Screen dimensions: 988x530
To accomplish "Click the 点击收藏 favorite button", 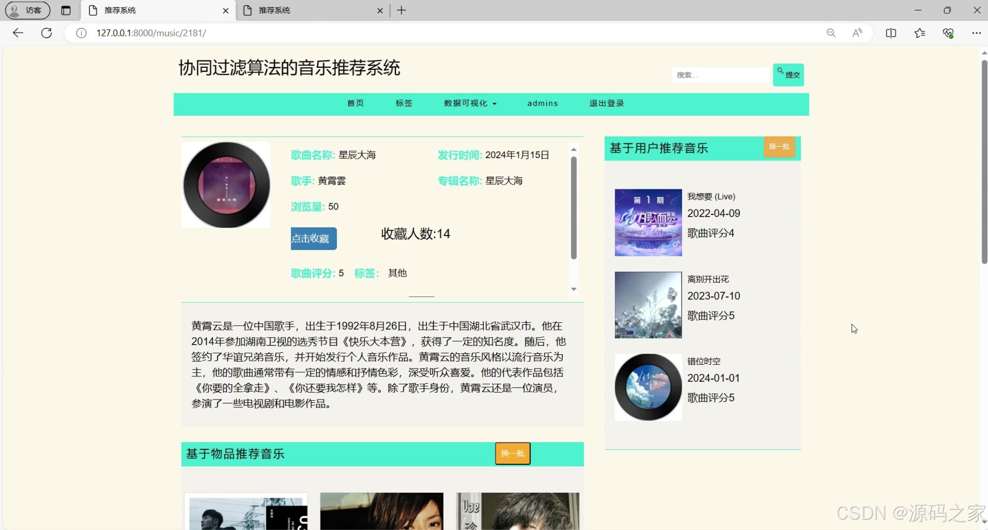I will 313,238.
